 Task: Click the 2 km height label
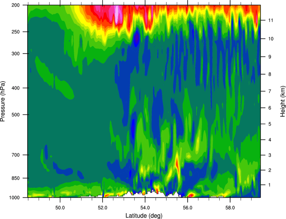[270, 170]
